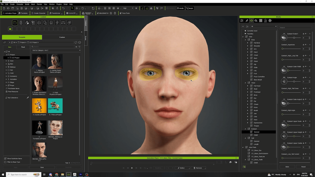This screenshot has width=315, height=177.
Task: Open the render quality High dropdown
Action: (x=128, y=8)
